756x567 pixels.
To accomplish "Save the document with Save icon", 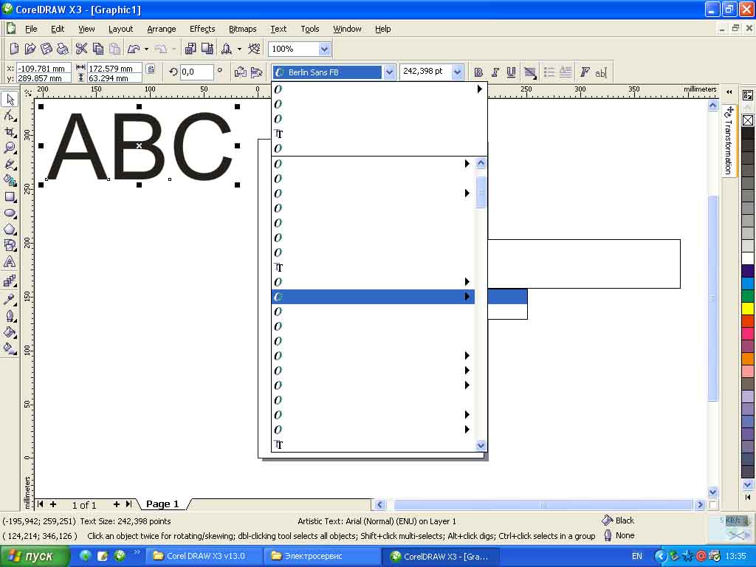I will coord(47,48).
